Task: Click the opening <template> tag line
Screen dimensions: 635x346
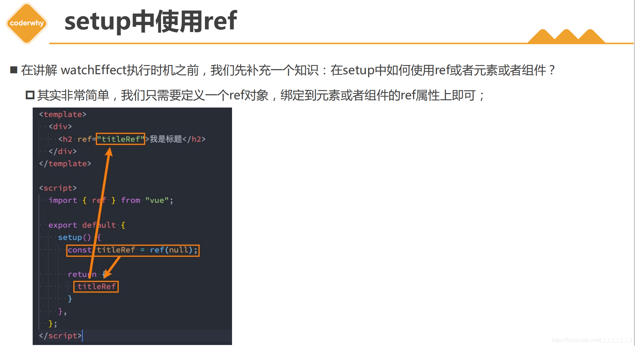Action: [x=63, y=114]
